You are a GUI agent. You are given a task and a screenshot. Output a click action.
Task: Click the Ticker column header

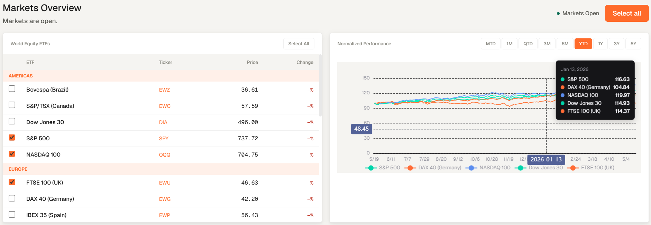[165, 62]
